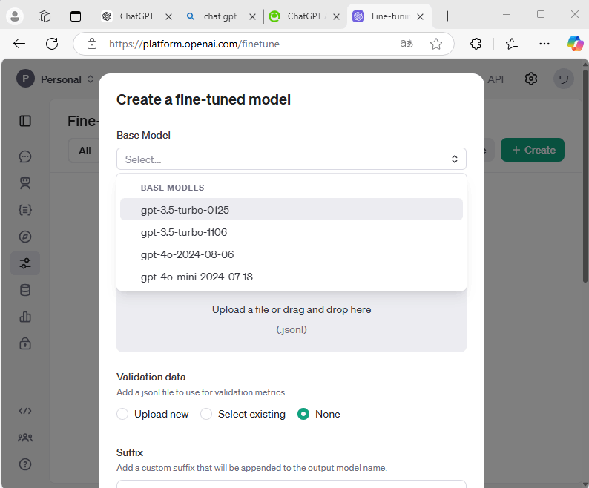Open the Fine-tuning sliders sidebar icon

tap(25, 263)
